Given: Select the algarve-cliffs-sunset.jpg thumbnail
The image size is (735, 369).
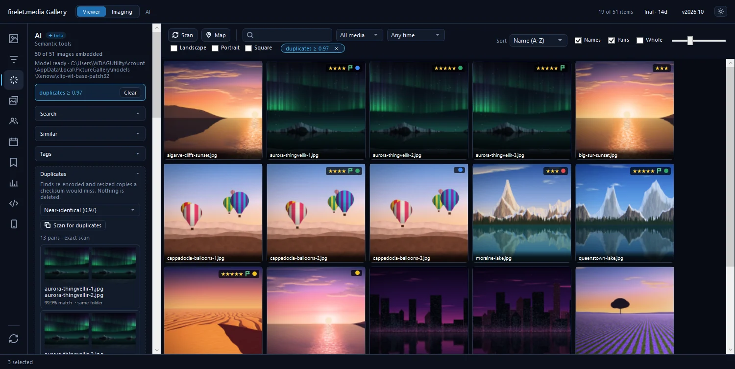Looking at the screenshot, I should [x=213, y=110].
